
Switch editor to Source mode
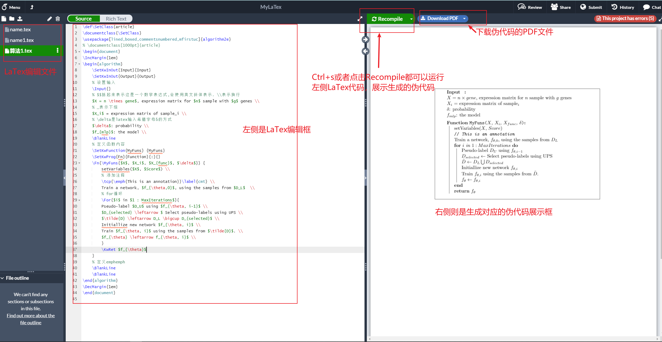tap(83, 19)
